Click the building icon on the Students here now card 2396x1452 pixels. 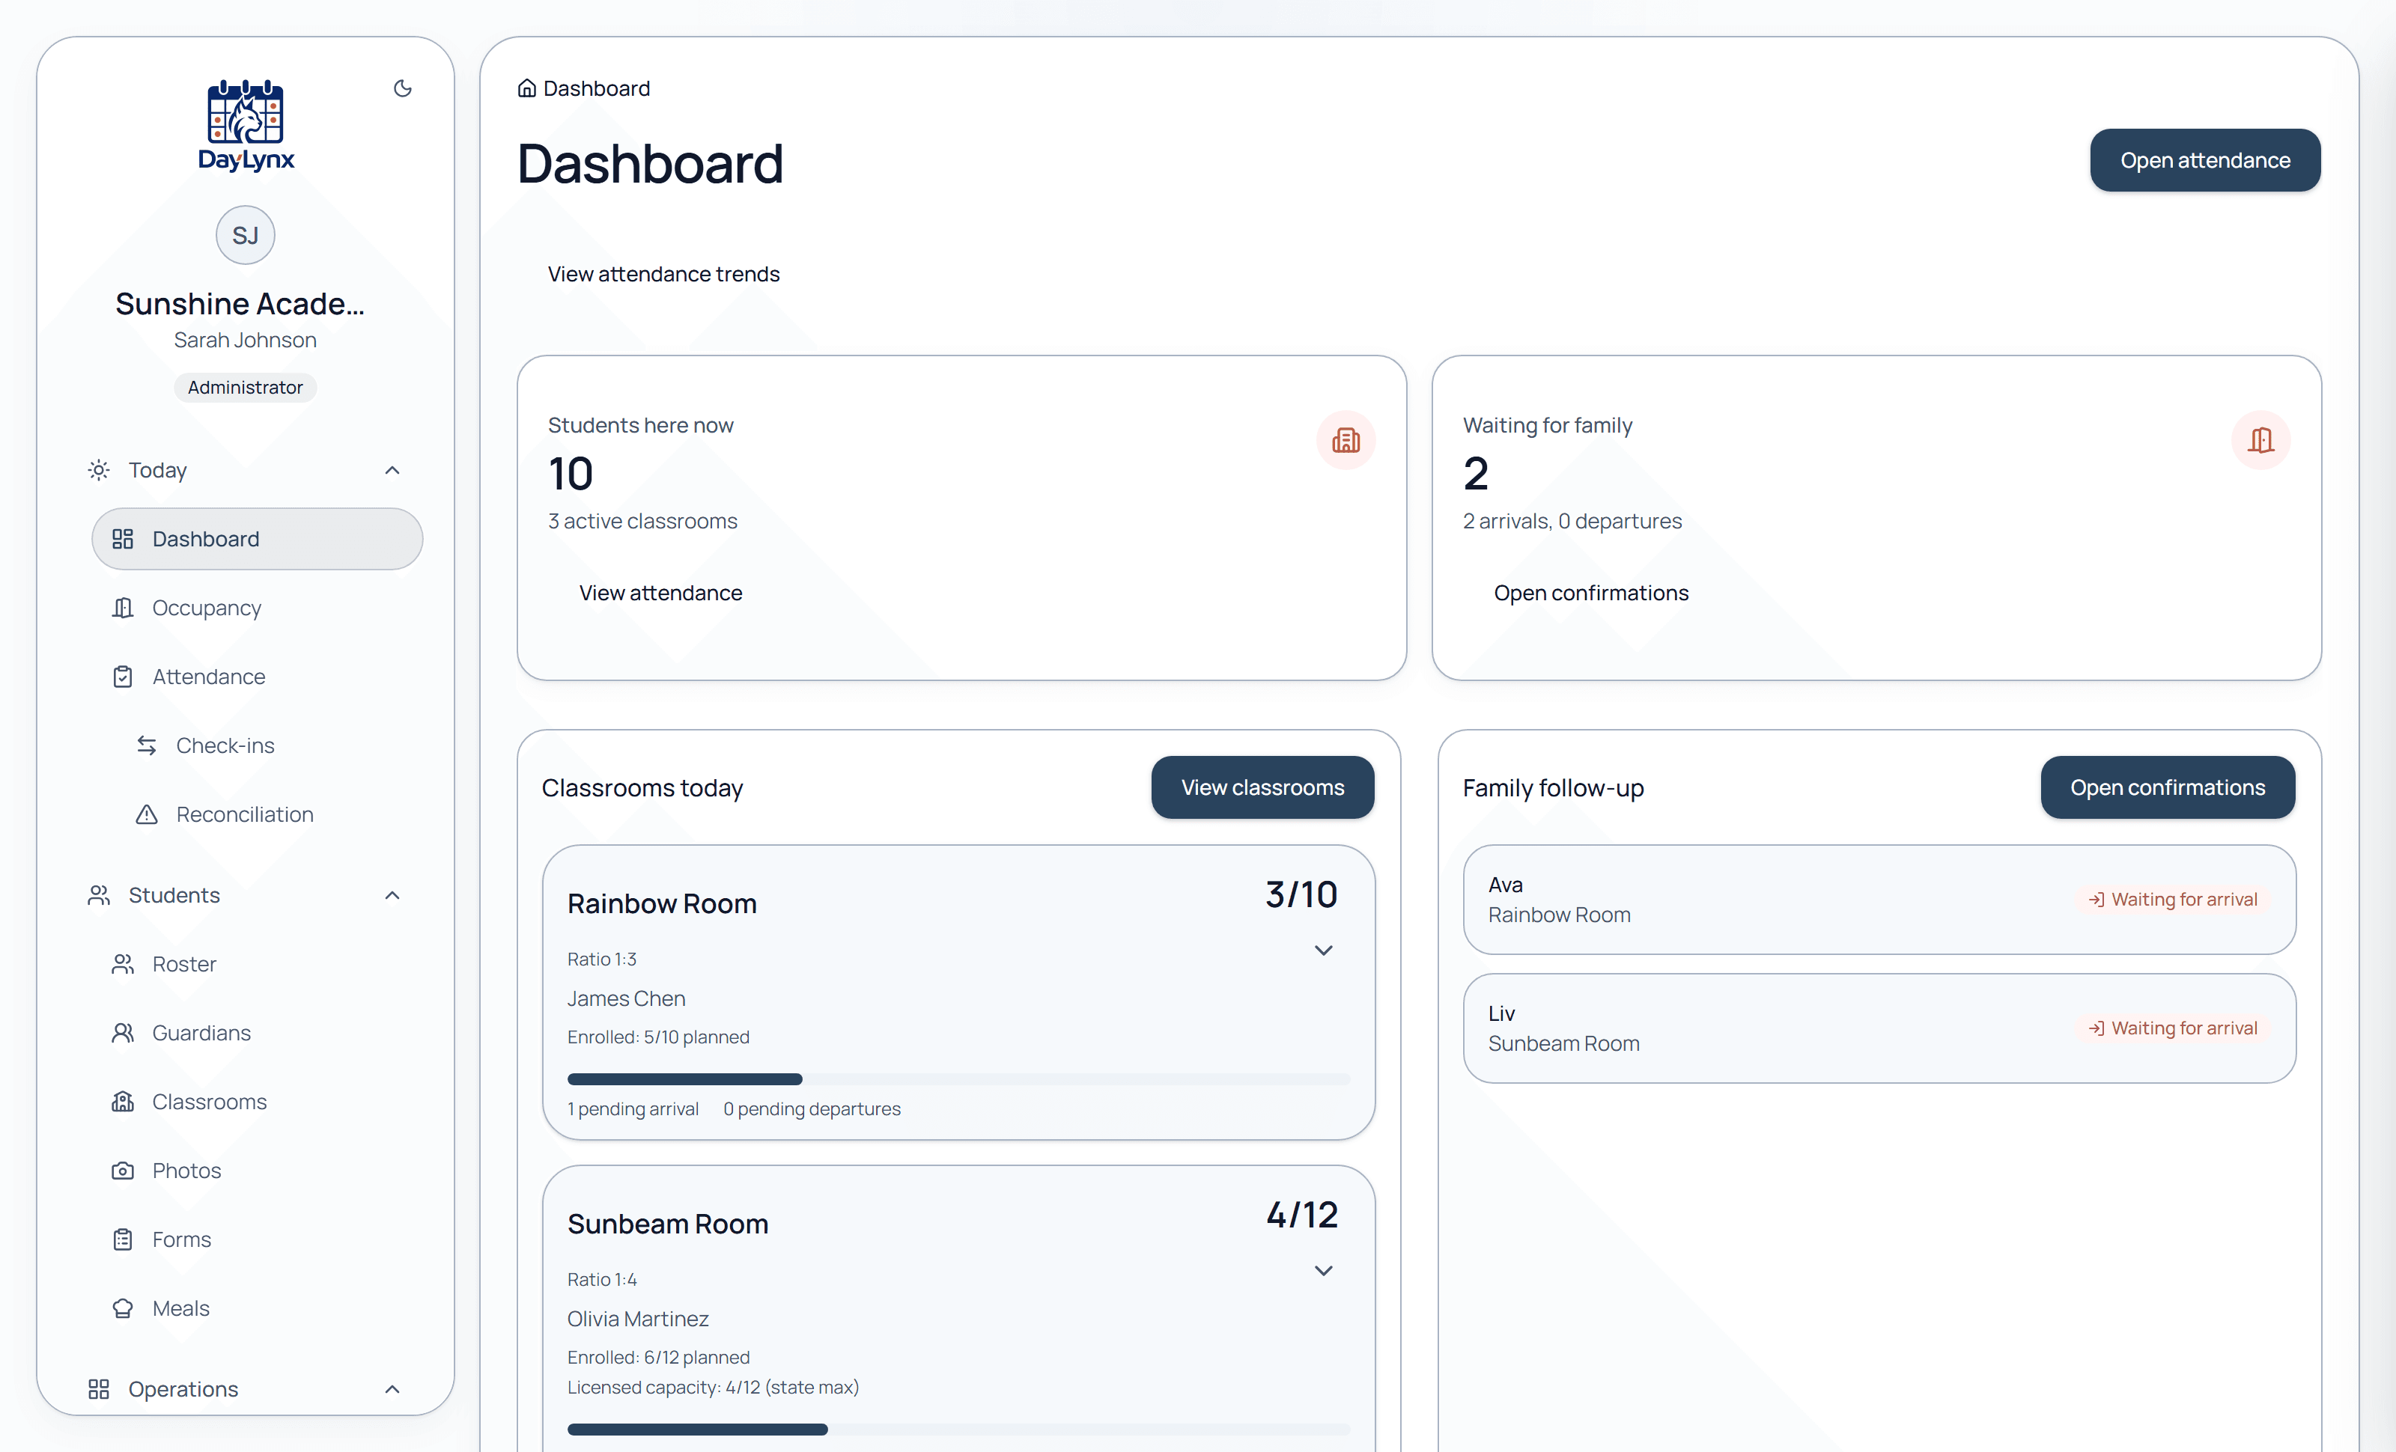tap(1346, 440)
